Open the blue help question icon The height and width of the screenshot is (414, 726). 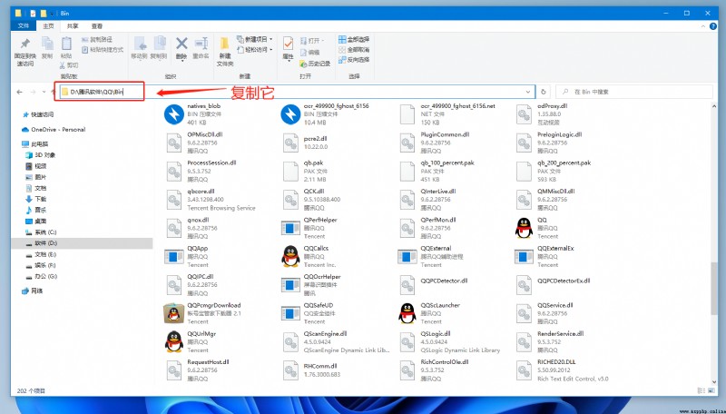[x=713, y=26]
